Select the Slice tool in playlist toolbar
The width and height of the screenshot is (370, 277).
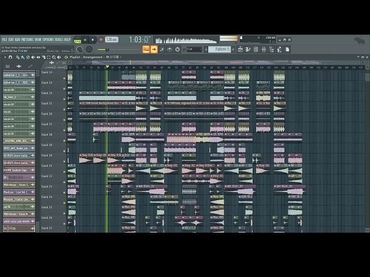pos(43,57)
